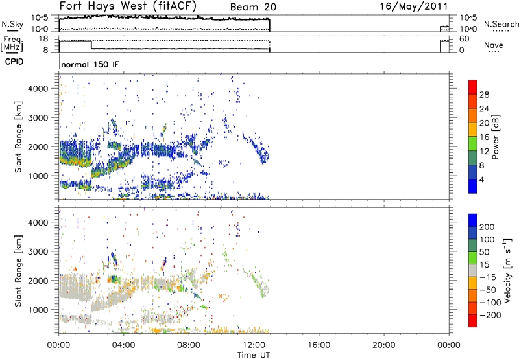Click the N.Search dotted line legend sample

501,31
